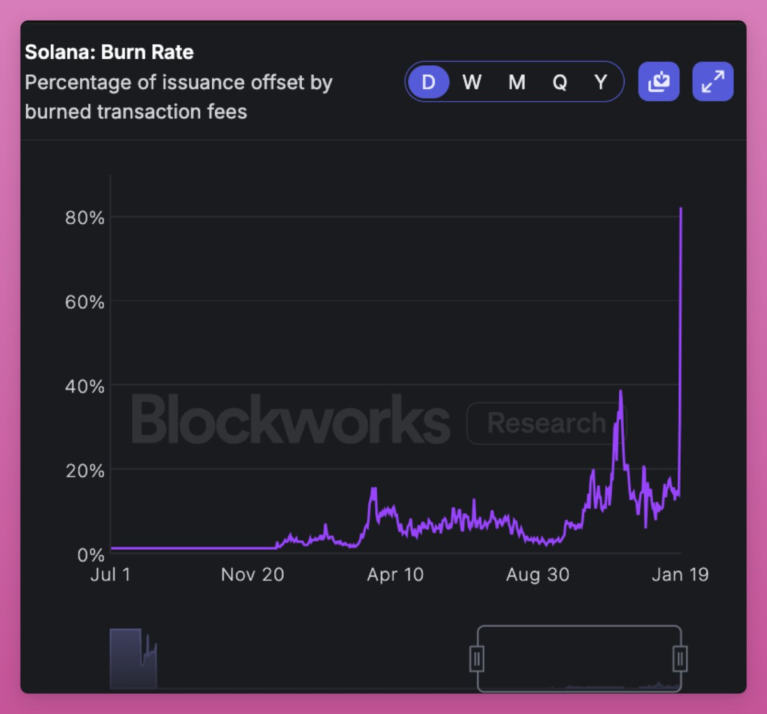The width and height of the screenshot is (767, 714).
Task: Switch to Monthly (M) interval
Action: coord(516,82)
